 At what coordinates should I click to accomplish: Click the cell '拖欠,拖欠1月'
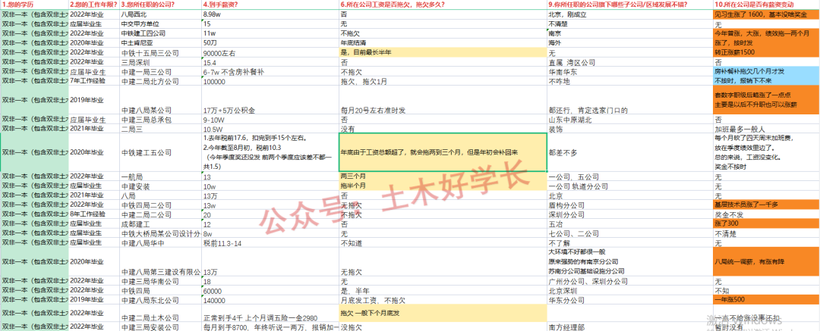443,81
